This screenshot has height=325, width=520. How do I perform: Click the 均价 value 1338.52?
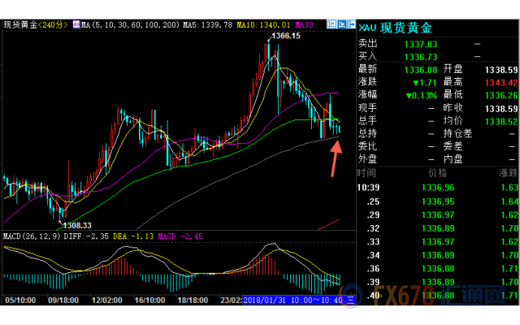(501, 121)
